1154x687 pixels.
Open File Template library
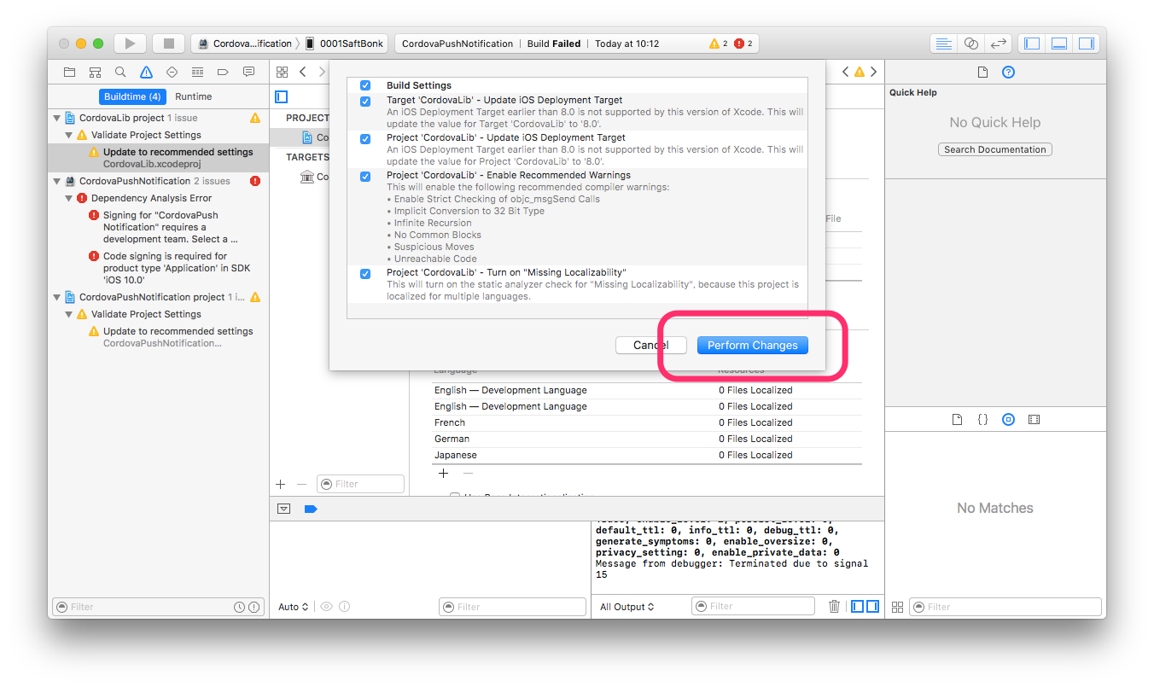(x=957, y=420)
